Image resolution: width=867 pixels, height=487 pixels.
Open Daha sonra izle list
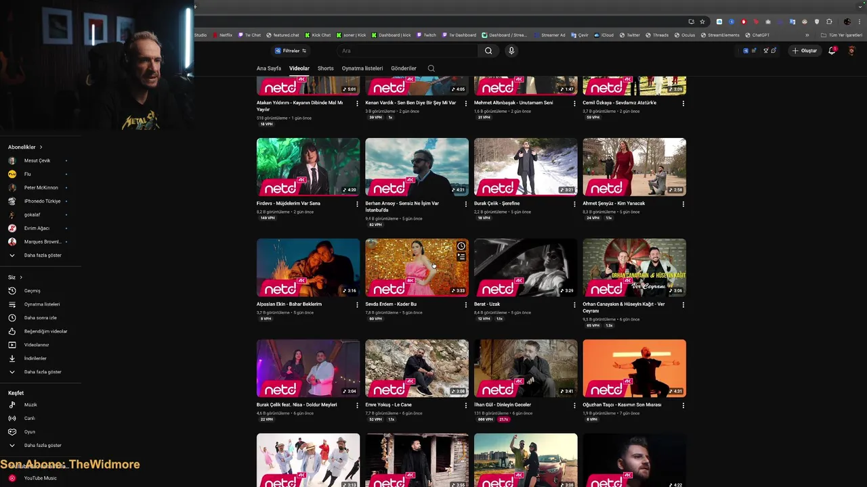click(41, 318)
